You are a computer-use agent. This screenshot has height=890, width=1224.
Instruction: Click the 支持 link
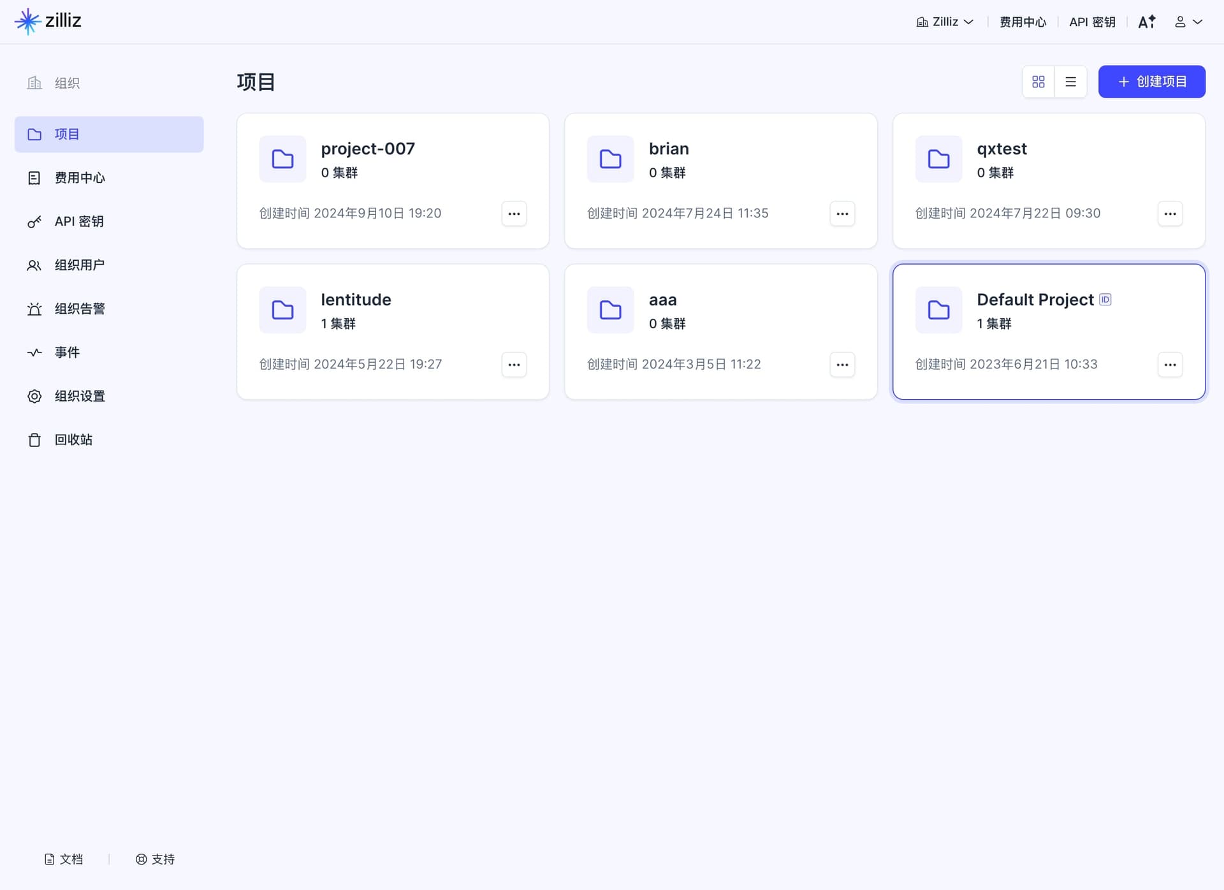tap(155, 859)
